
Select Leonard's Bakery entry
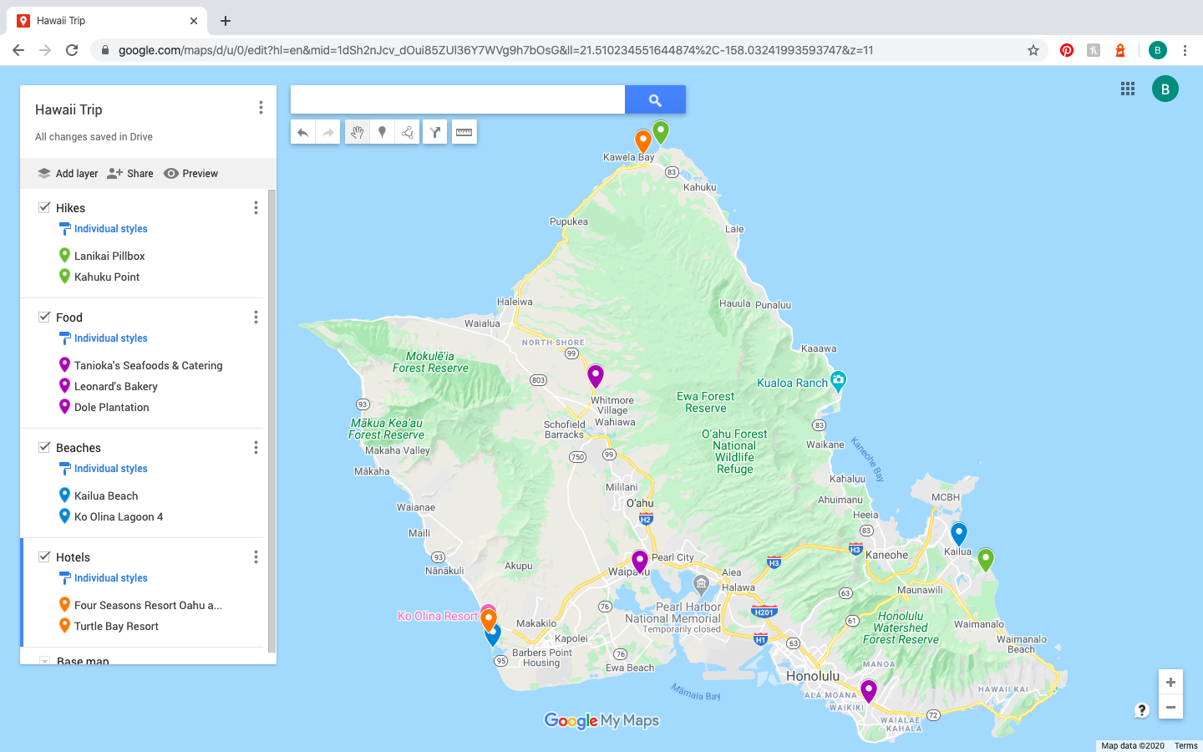click(116, 386)
